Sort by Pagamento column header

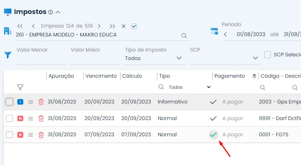pos(229,76)
